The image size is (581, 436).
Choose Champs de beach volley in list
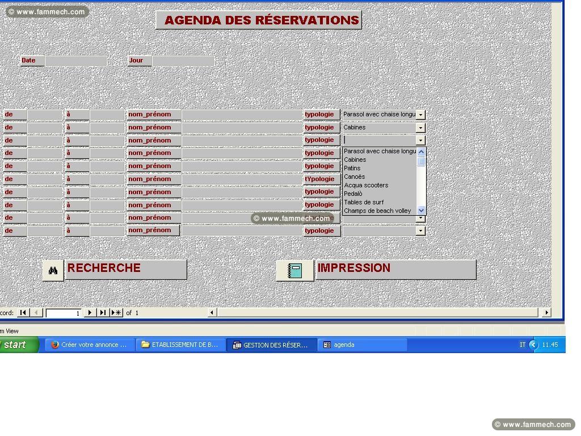pyautogui.click(x=380, y=211)
